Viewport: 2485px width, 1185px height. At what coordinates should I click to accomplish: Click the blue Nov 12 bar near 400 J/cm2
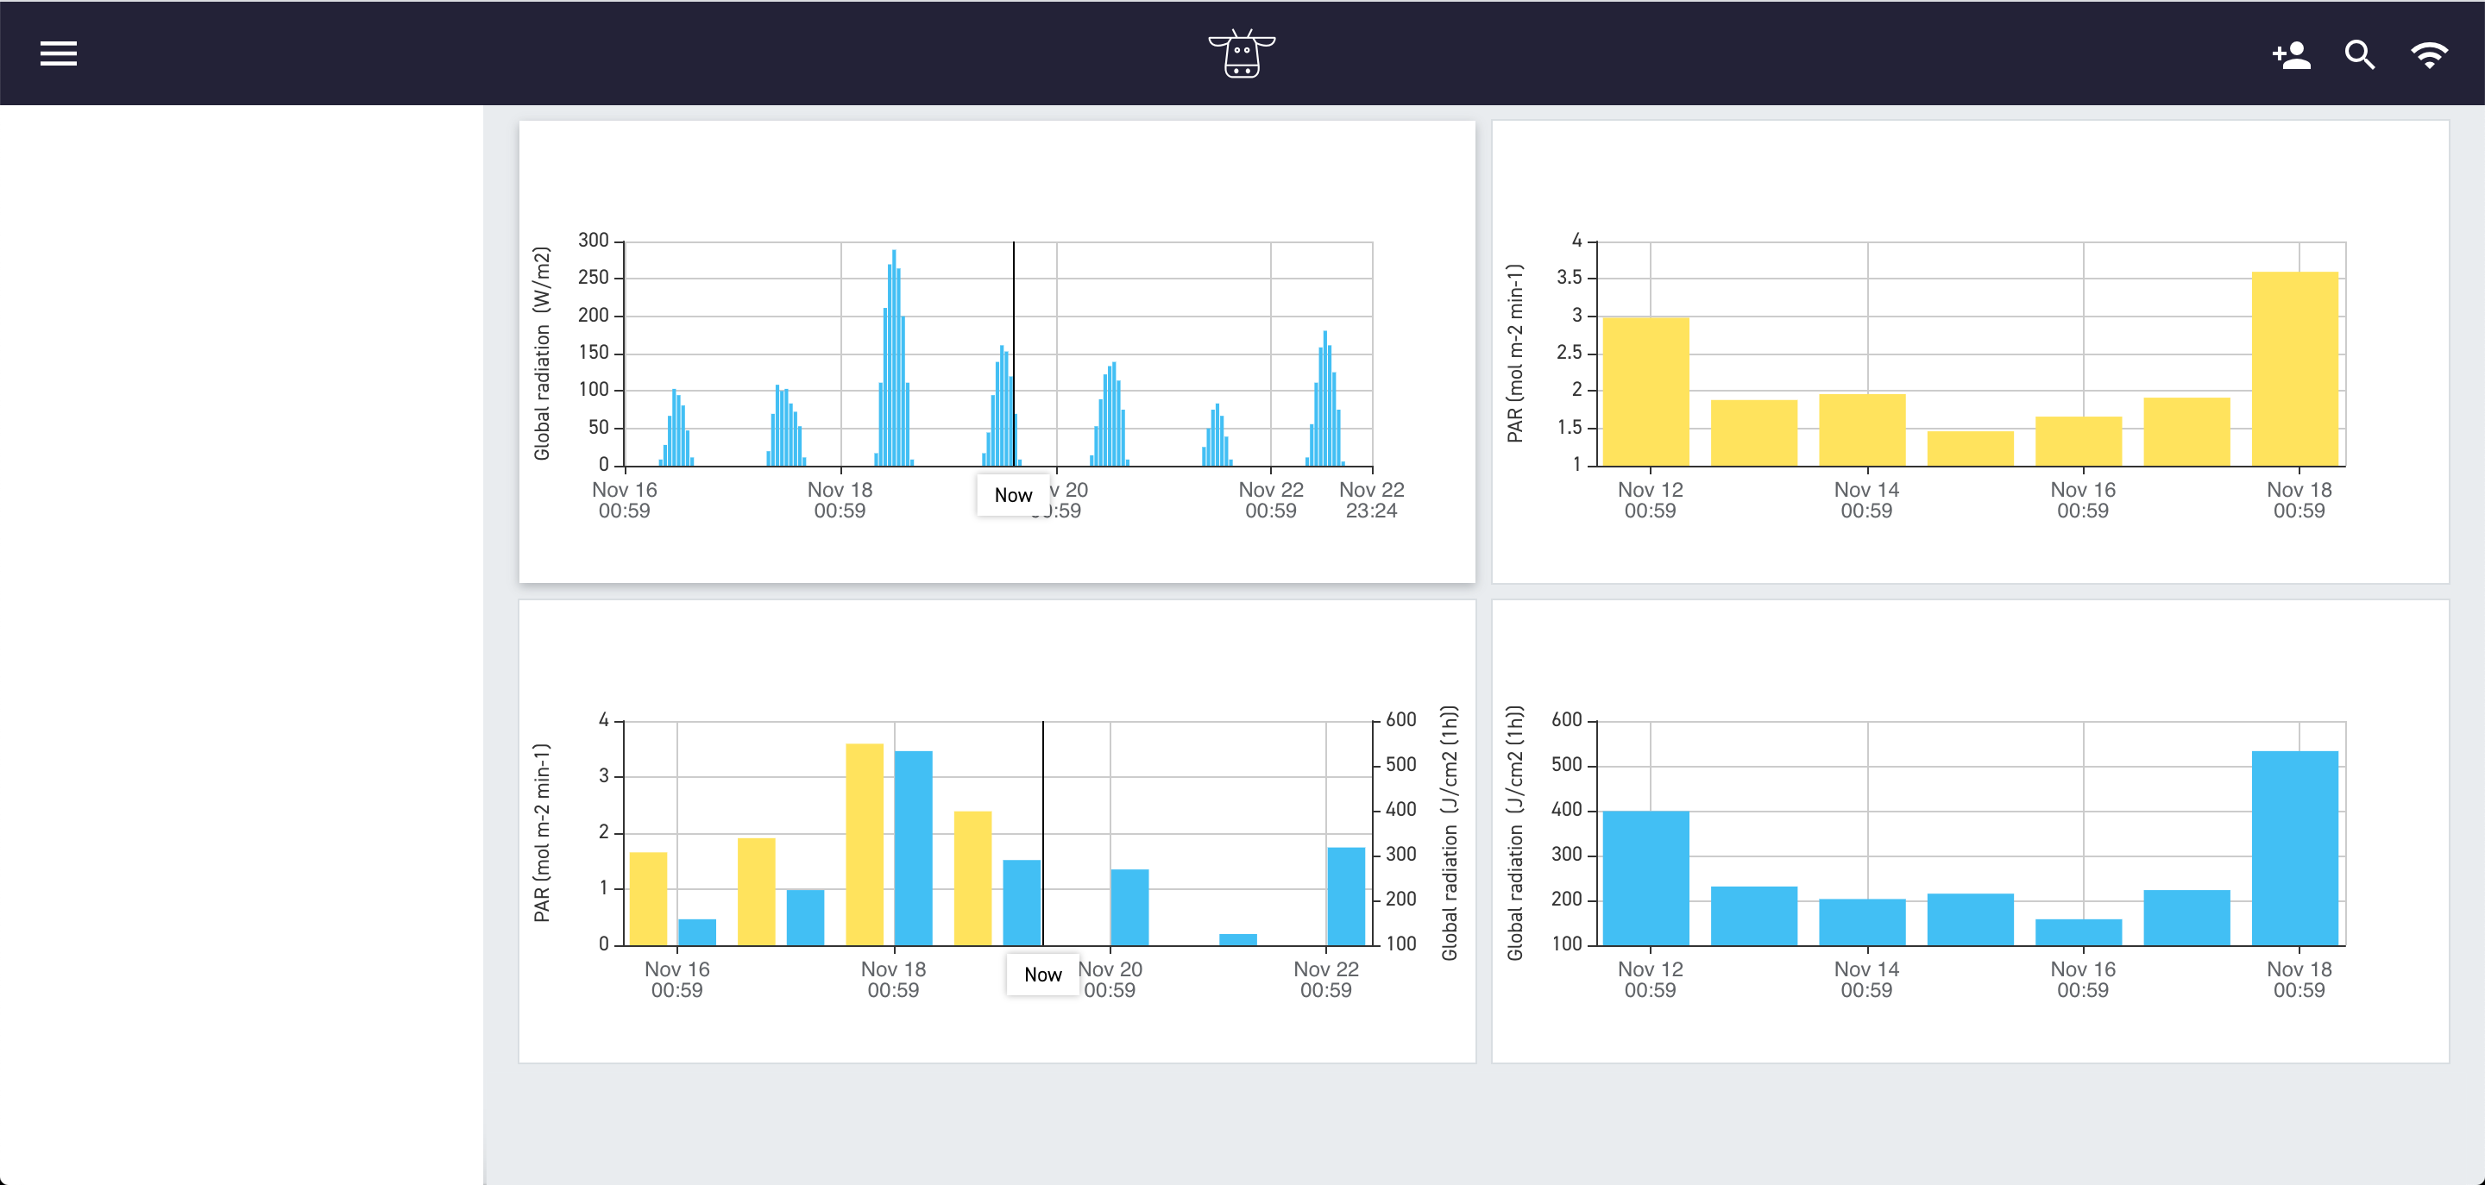click(1645, 878)
